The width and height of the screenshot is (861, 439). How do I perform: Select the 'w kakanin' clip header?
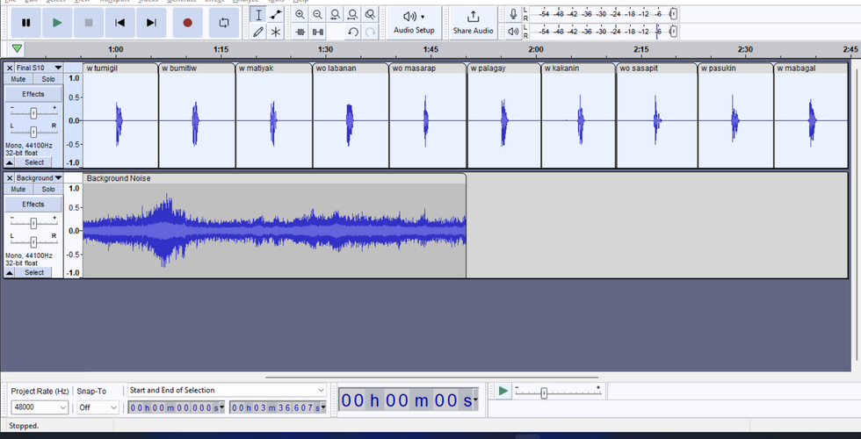tap(579, 68)
